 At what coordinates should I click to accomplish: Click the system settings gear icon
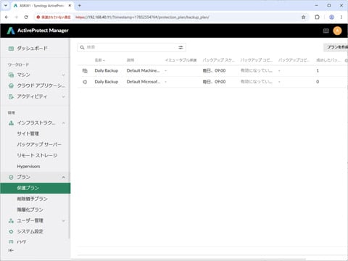11,231
